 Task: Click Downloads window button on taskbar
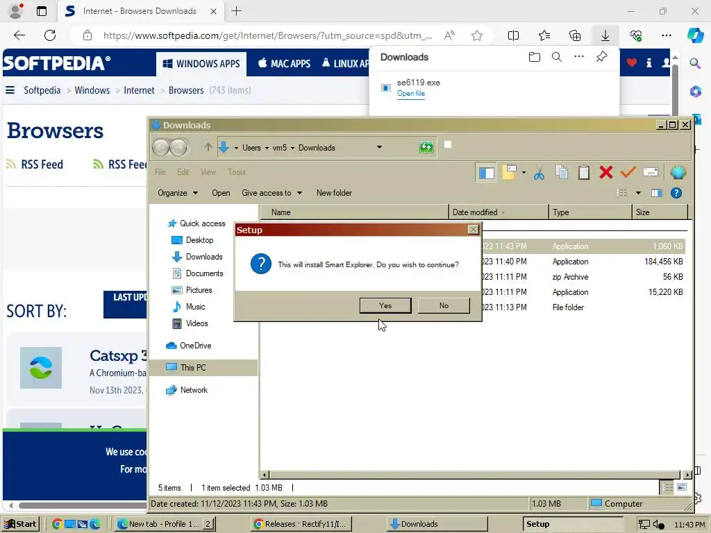pos(437,524)
